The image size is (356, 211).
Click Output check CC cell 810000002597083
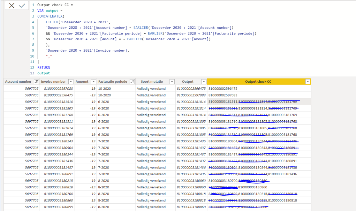point(223,95)
